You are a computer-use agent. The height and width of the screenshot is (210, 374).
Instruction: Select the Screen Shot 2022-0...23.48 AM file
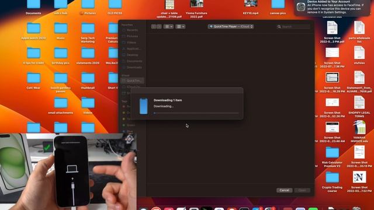point(332,132)
